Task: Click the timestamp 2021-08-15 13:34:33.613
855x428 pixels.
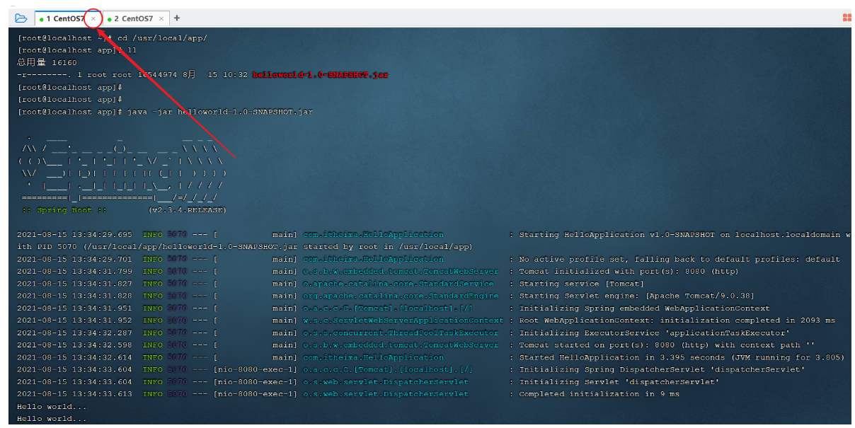Action: click(75, 394)
